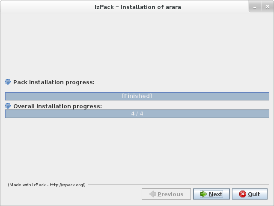Click the red X icon on Quit
The height and width of the screenshot is (206, 274).
(243, 194)
